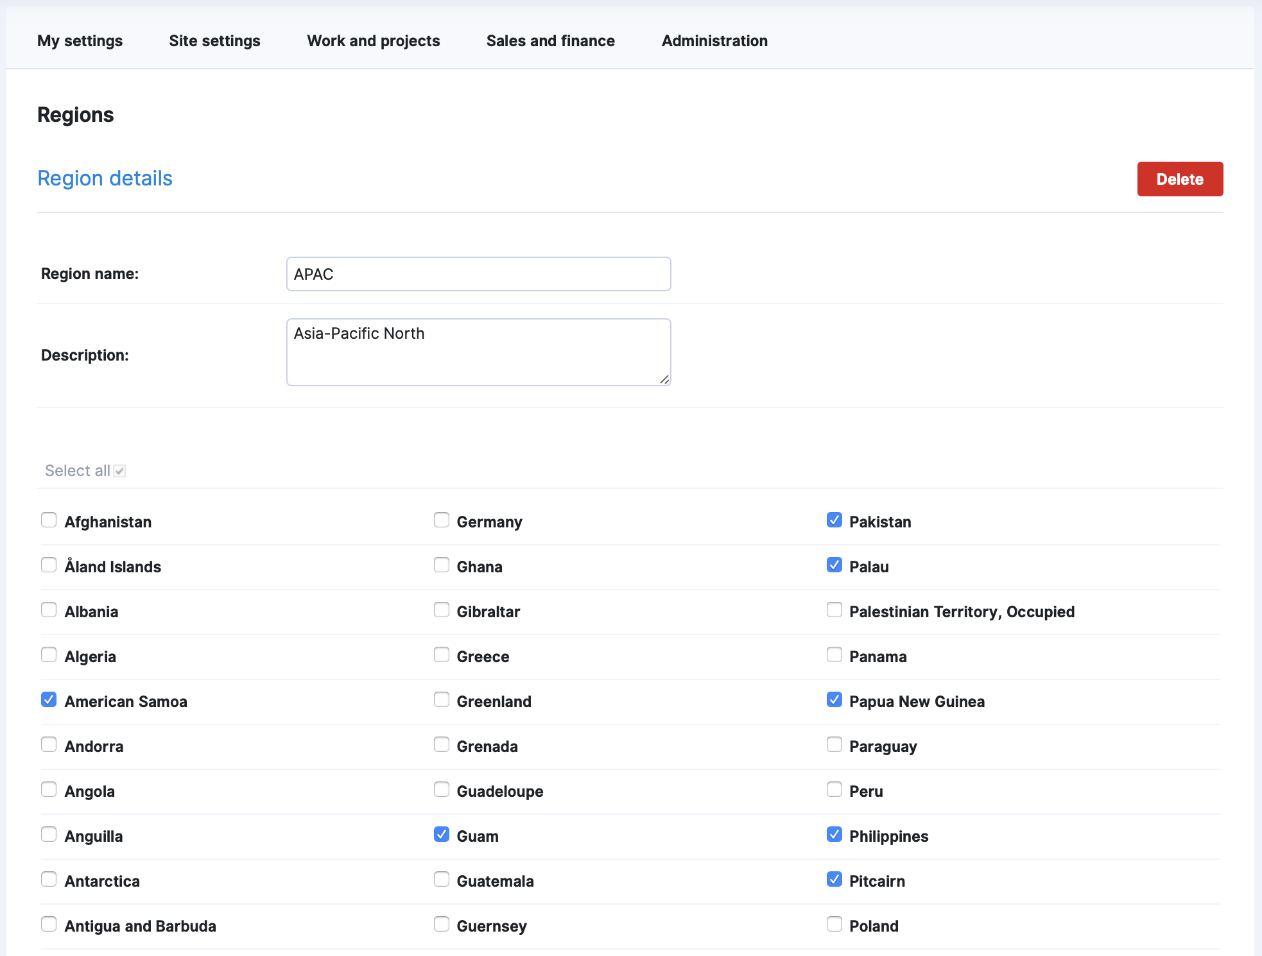Viewport: 1262px width, 956px height.
Task: Check the Guadeloupe checkbox
Action: pyautogui.click(x=442, y=789)
